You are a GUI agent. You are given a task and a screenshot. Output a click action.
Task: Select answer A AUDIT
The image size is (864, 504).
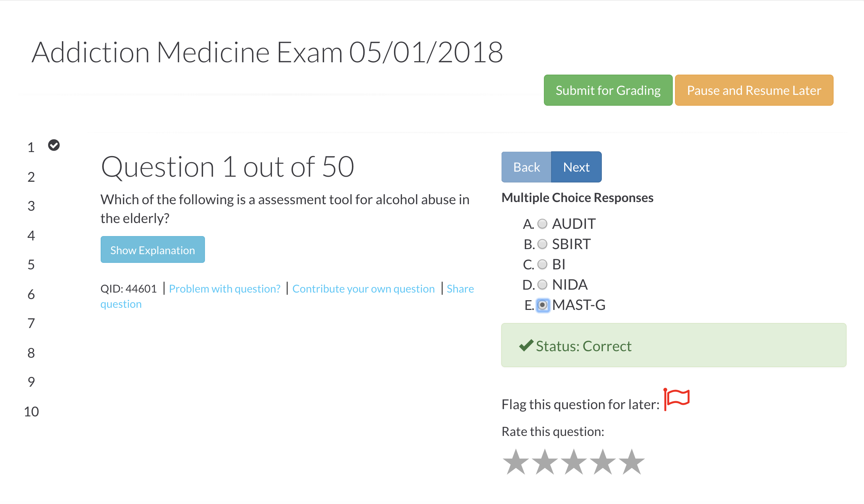click(542, 224)
